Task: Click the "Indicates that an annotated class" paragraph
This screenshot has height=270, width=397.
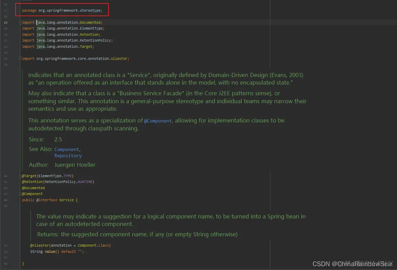Action: point(166,79)
